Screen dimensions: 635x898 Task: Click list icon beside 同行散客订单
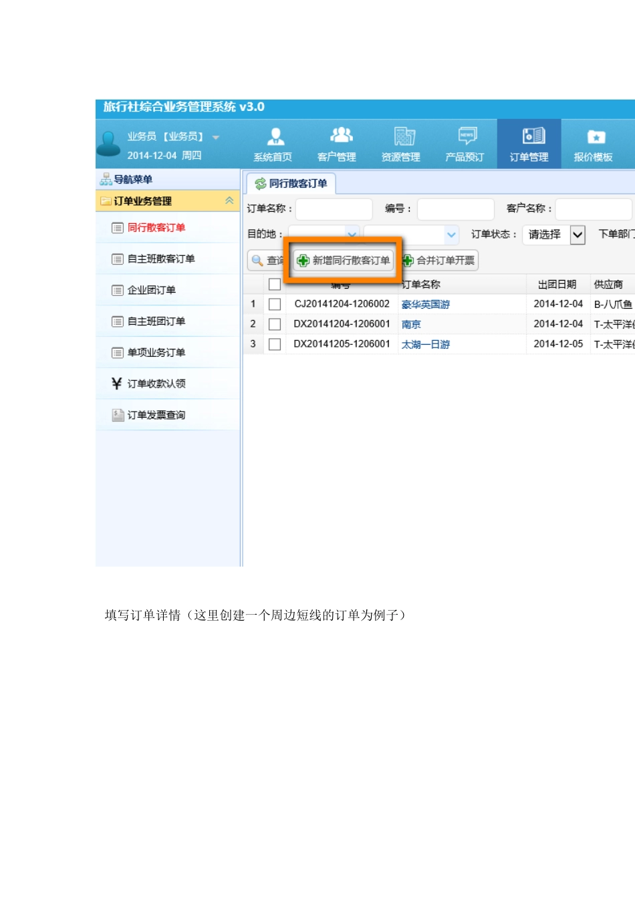[118, 228]
